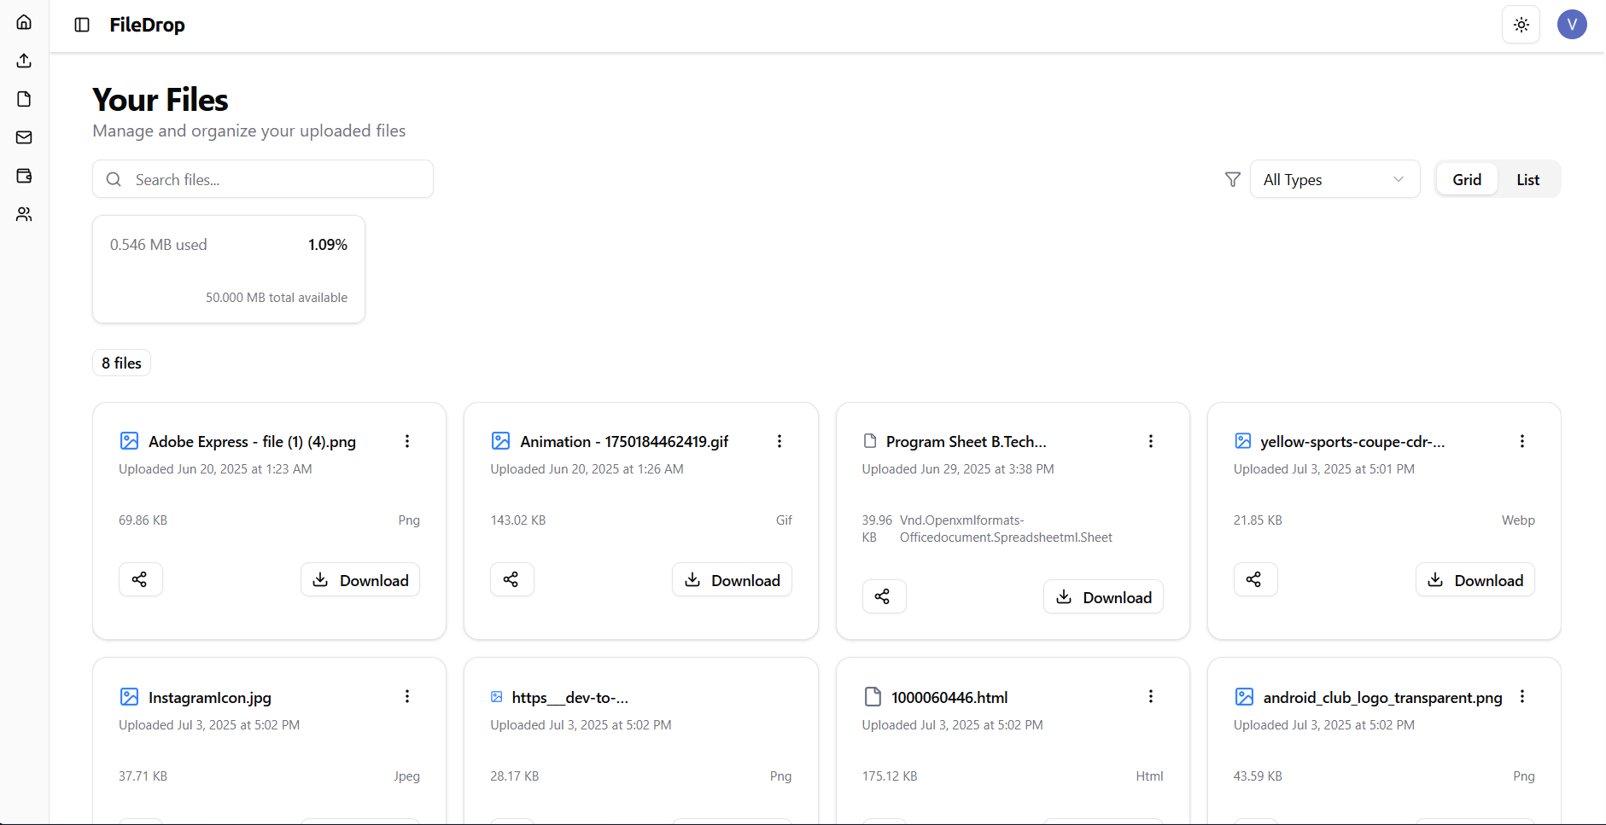Open the options menu for 1000060446.html
The height and width of the screenshot is (825, 1606).
tap(1150, 696)
